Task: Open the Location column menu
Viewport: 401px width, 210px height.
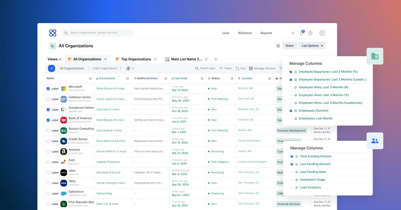Action: point(269,78)
